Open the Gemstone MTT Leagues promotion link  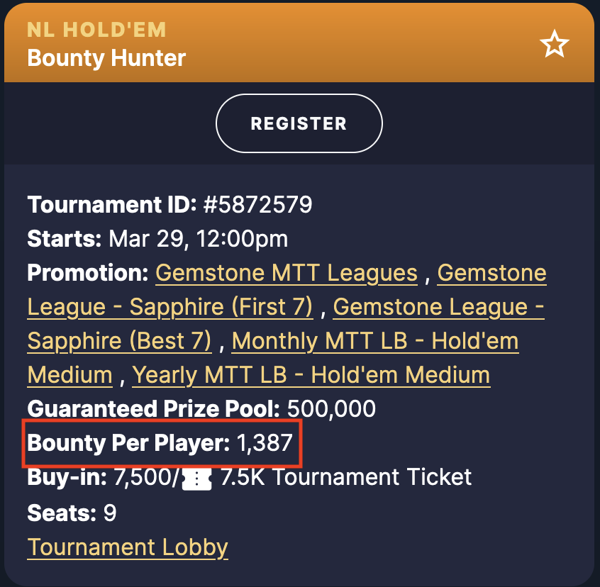coord(287,273)
